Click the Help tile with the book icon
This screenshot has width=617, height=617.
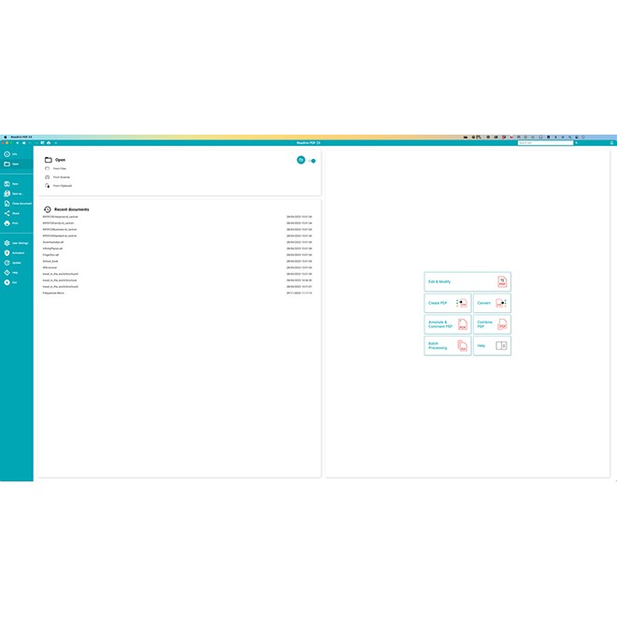pyautogui.click(x=492, y=346)
